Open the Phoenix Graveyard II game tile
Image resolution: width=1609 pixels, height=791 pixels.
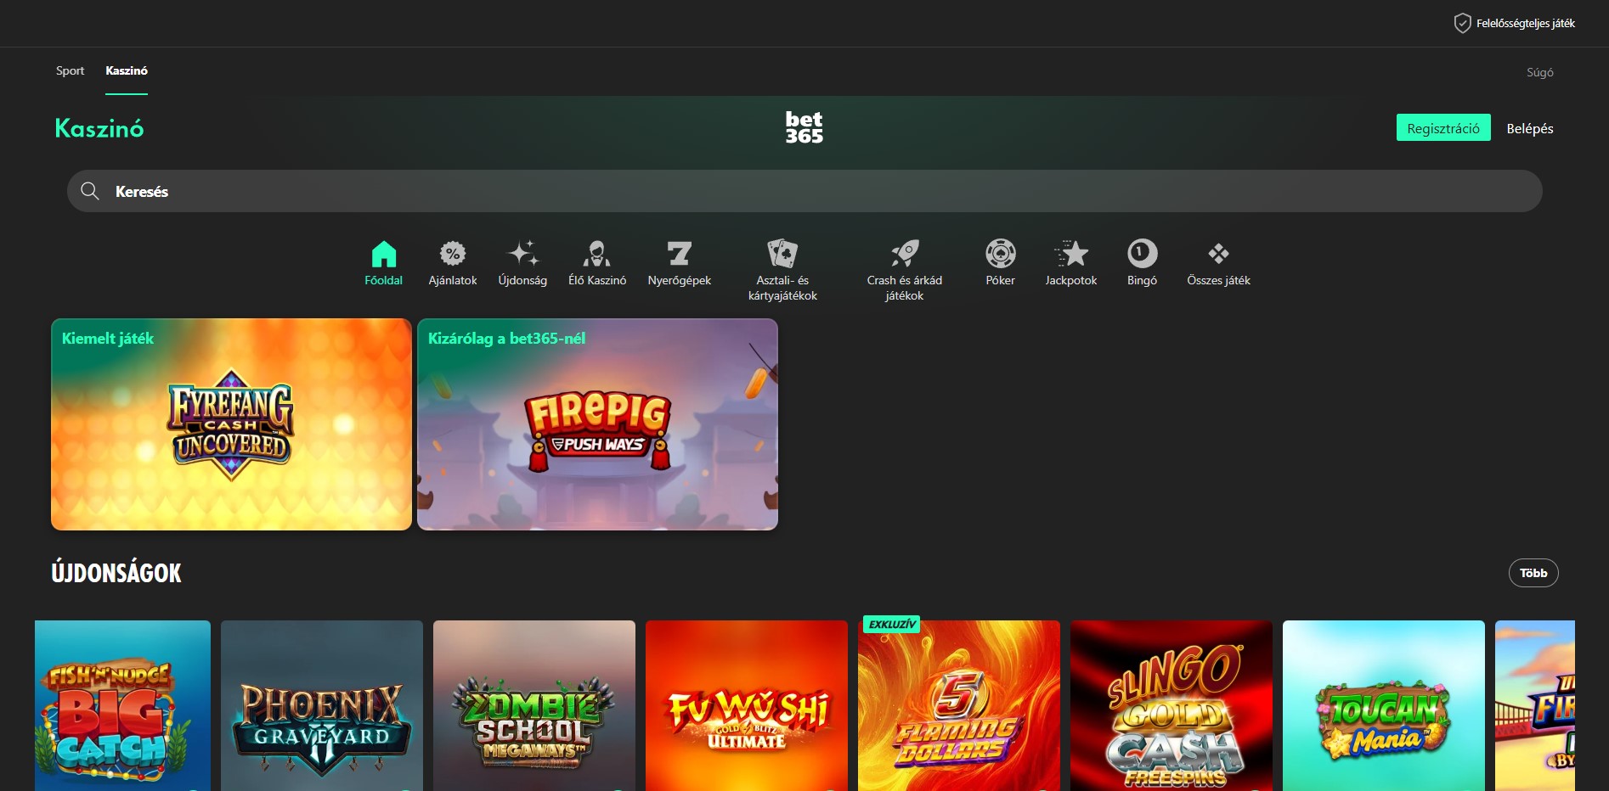click(322, 706)
